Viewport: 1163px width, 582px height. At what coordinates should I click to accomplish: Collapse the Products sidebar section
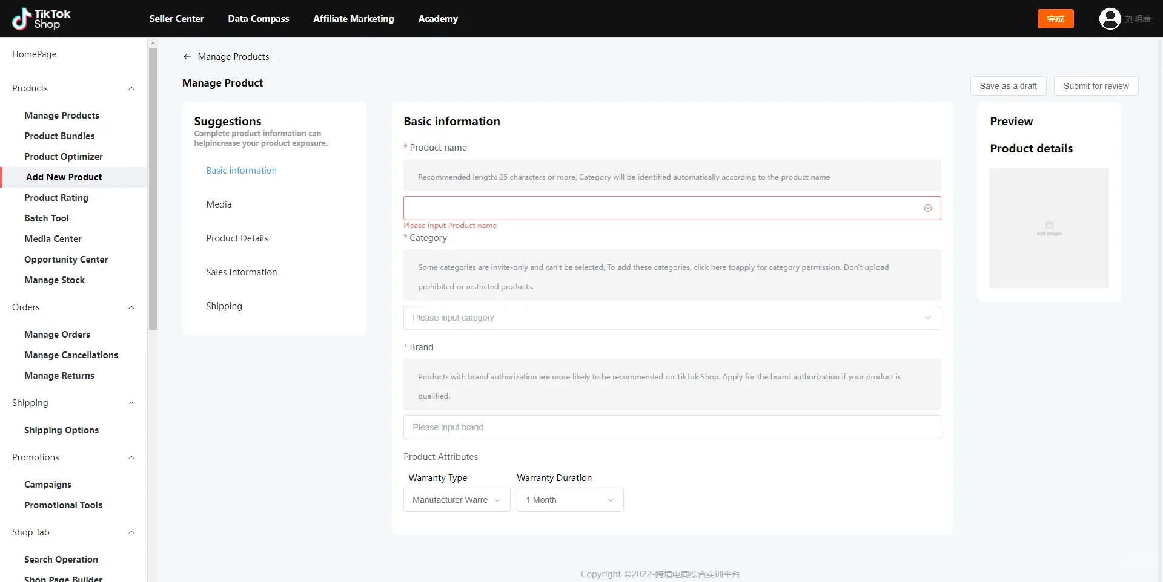click(x=131, y=88)
